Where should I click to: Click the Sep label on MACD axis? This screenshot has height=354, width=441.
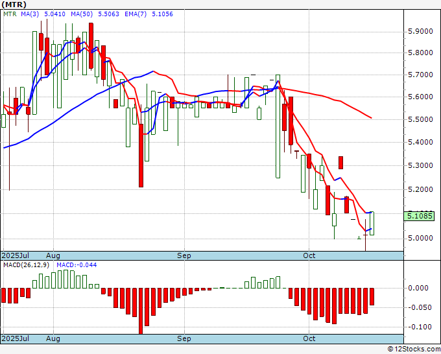click(x=184, y=338)
